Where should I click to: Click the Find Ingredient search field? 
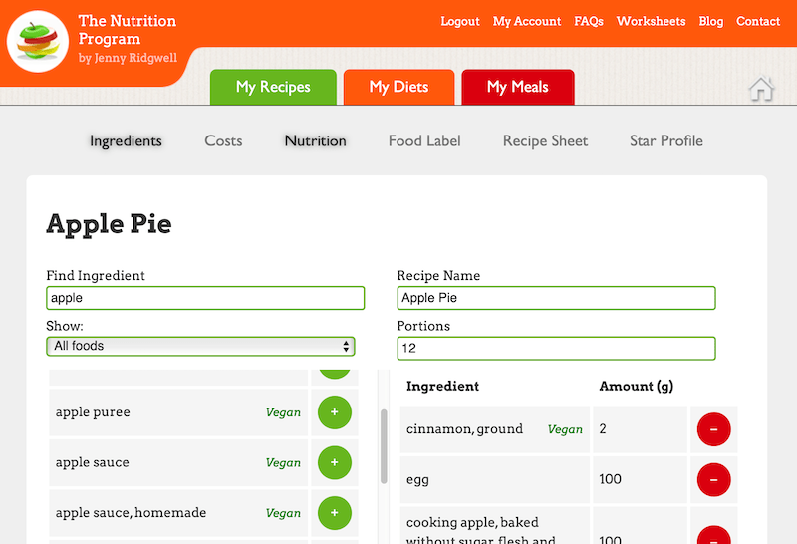(205, 298)
